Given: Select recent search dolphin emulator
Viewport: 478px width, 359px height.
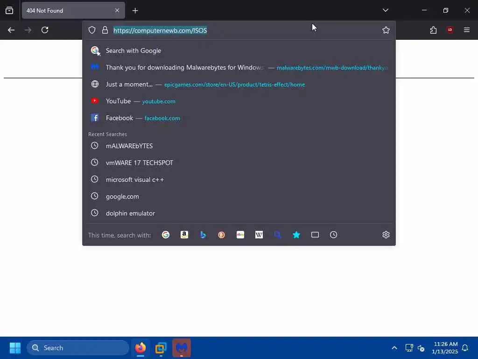Looking at the screenshot, I should [239, 213].
